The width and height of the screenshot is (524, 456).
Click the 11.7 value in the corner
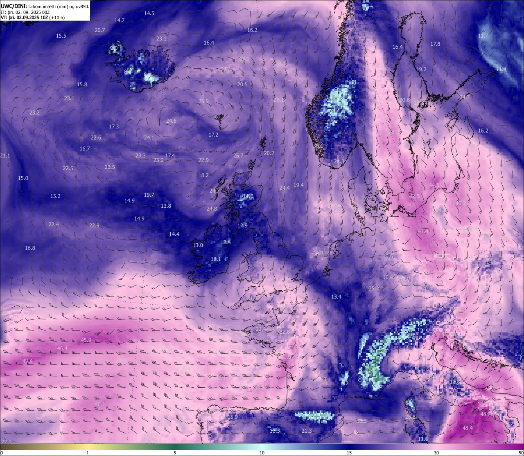(483, 36)
